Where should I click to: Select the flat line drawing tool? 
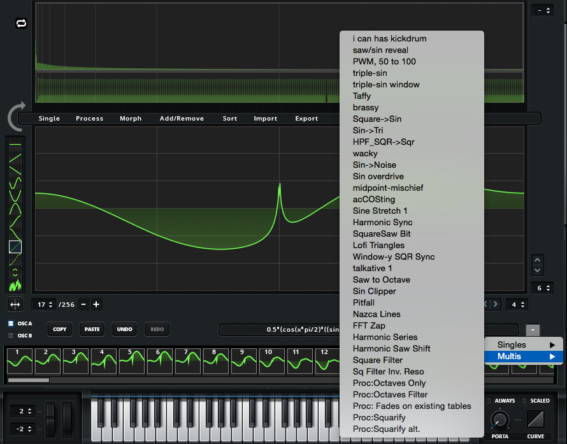click(x=15, y=144)
